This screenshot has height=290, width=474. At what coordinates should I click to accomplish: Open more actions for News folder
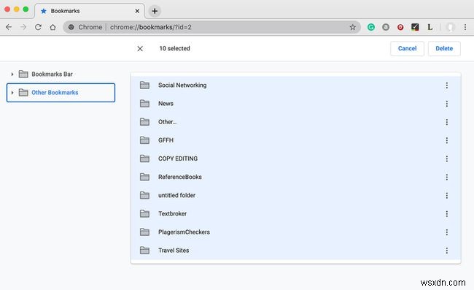tap(446, 104)
